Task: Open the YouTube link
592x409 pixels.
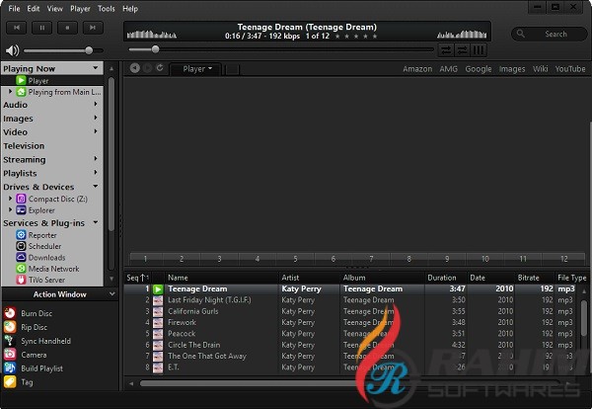Action: (570, 69)
